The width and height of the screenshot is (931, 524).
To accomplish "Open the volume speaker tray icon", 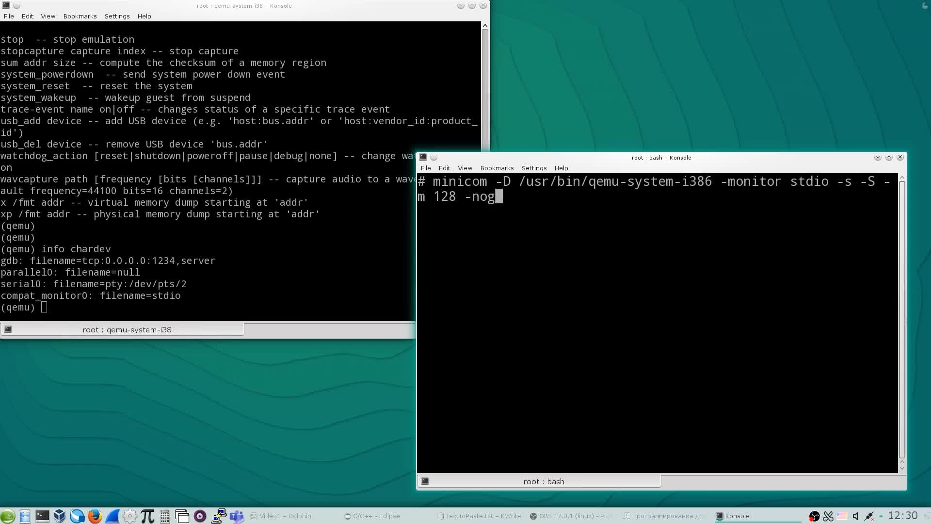I will click(855, 516).
